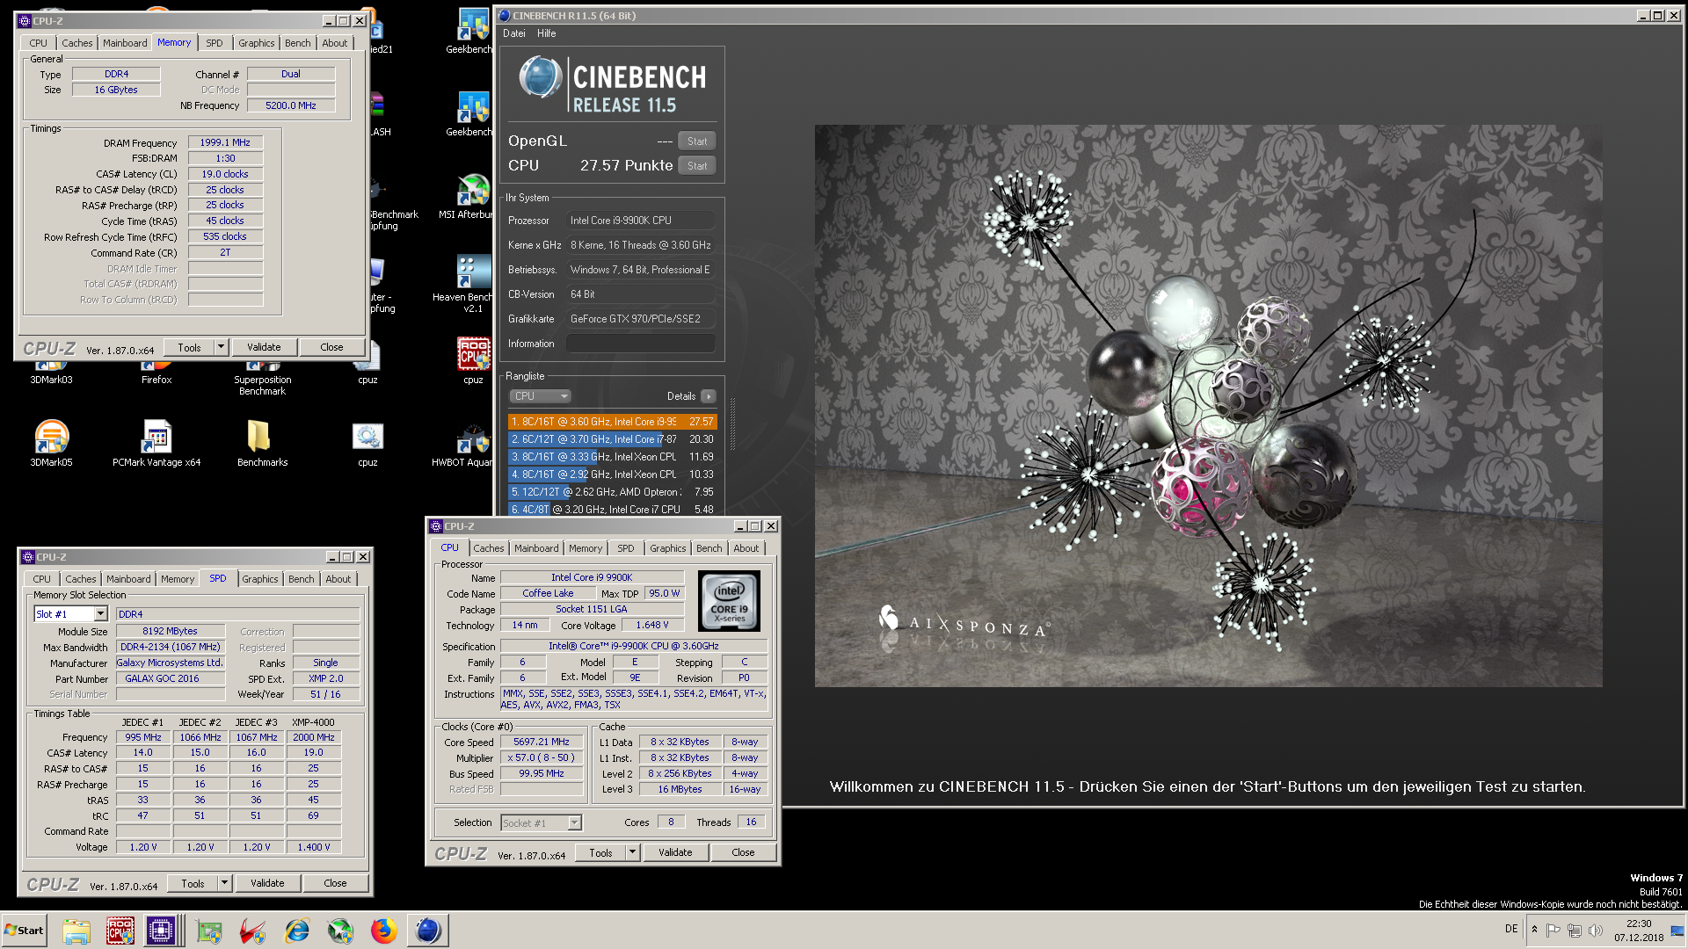Open Tools dropdown arrow in CPU tab window

(632, 852)
